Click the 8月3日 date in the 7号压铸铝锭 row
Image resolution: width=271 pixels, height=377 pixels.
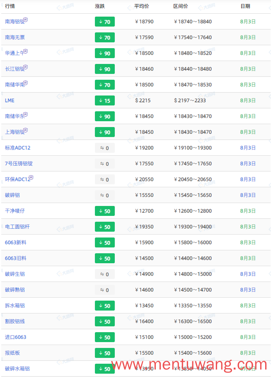248,164
